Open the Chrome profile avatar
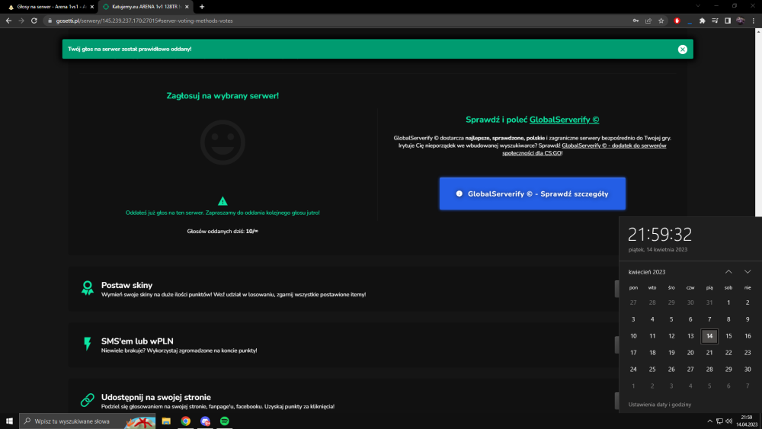The height and width of the screenshot is (429, 762). 740,21
